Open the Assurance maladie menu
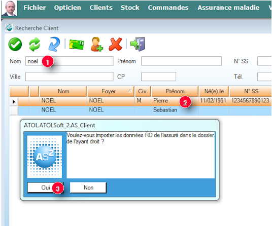The width and height of the screenshot is (272, 226). coord(228,8)
